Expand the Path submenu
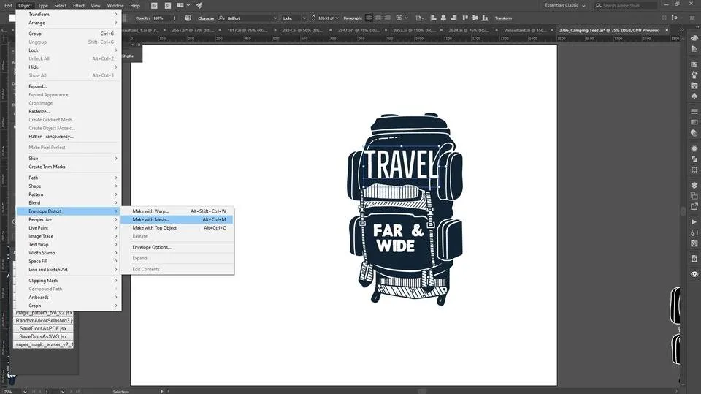Viewport: 701px width, 394px height. coord(68,178)
